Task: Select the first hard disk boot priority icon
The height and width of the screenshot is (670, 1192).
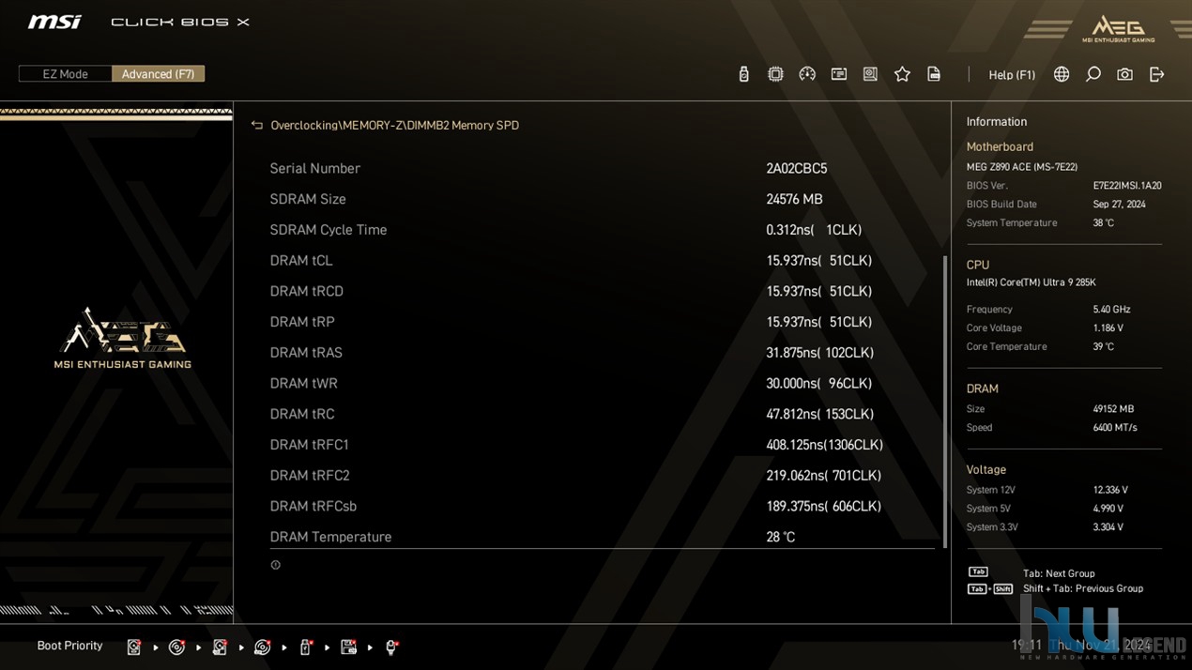Action: tap(133, 647)
